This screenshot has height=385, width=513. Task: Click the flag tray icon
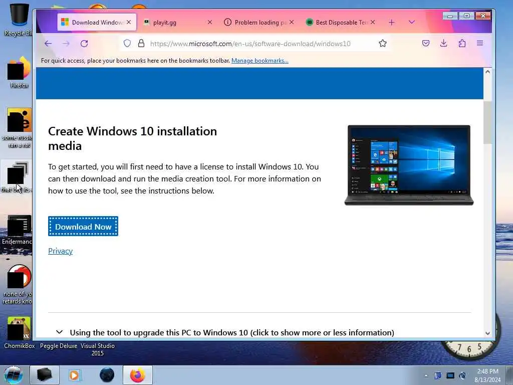click(x=438, y=375)
